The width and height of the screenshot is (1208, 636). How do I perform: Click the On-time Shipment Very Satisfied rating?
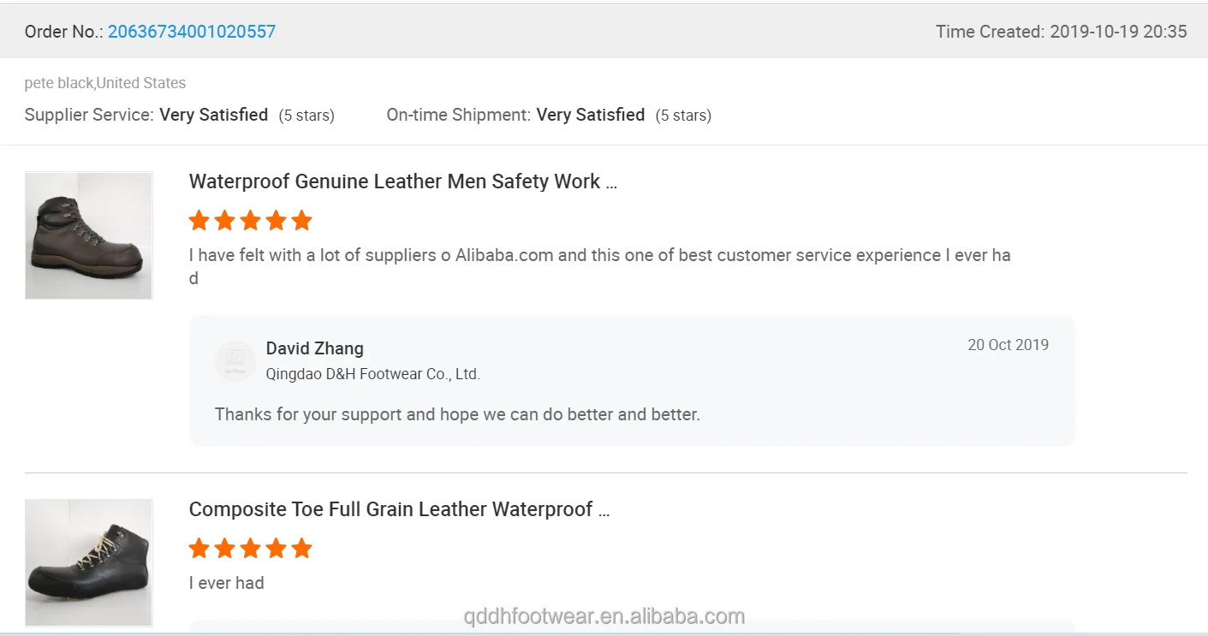590,115
